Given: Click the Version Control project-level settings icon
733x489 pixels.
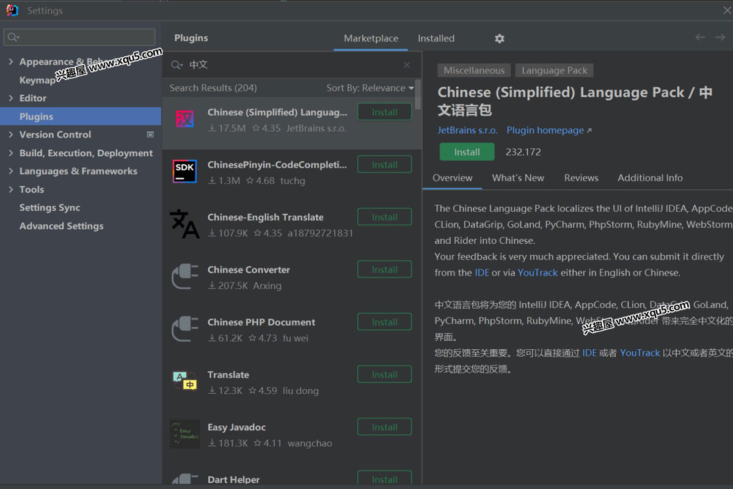Looking at the screenshot, I should 150,134.
